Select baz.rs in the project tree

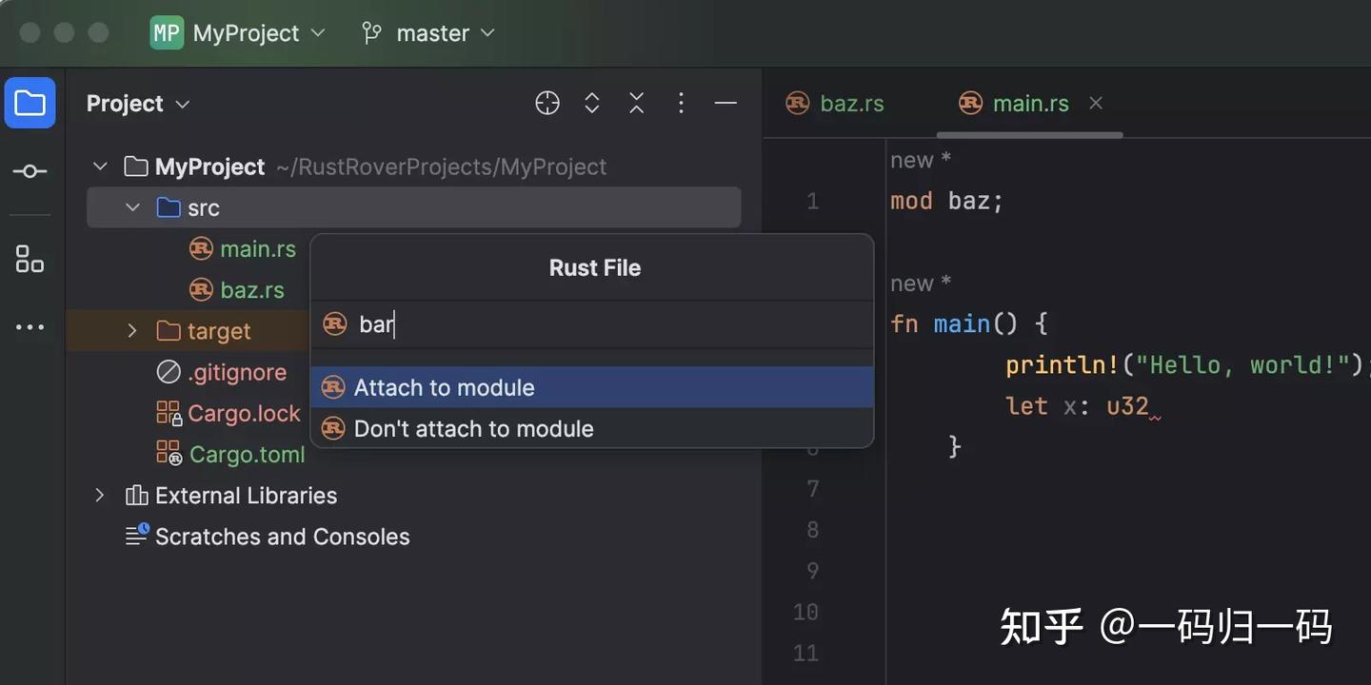click(x=252, y=290)
